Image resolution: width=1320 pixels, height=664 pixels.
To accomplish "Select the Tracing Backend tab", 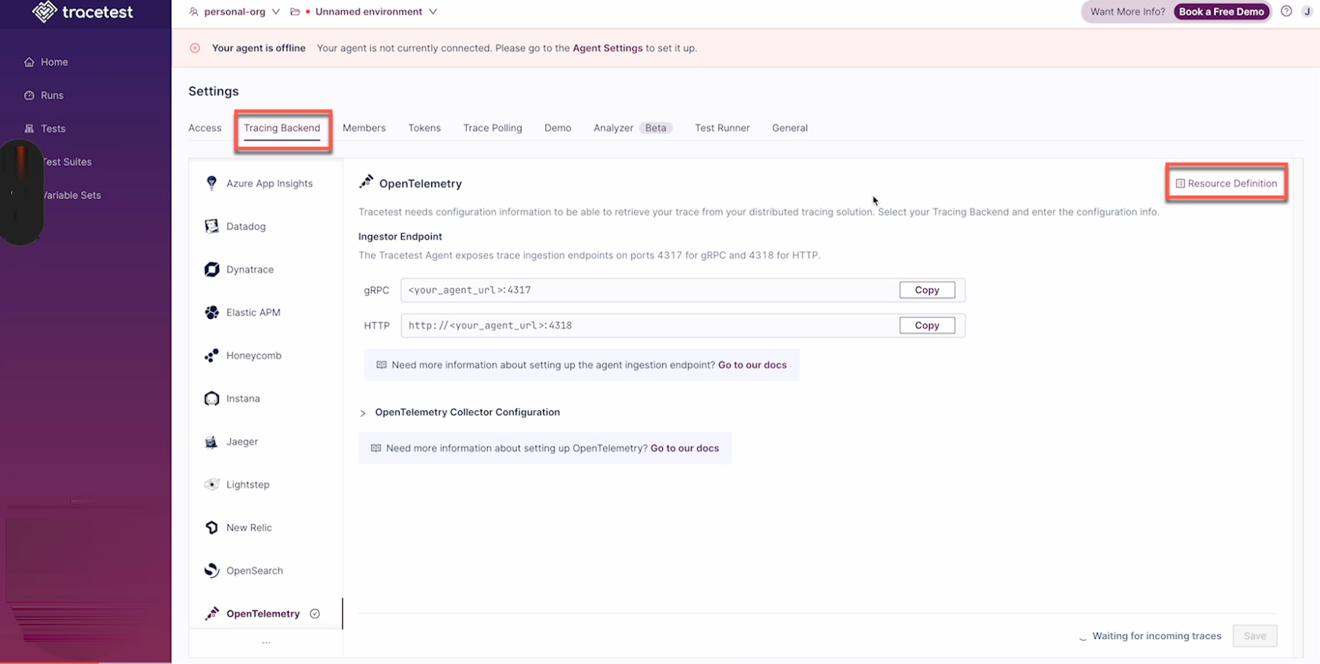I will click(282, 128).
